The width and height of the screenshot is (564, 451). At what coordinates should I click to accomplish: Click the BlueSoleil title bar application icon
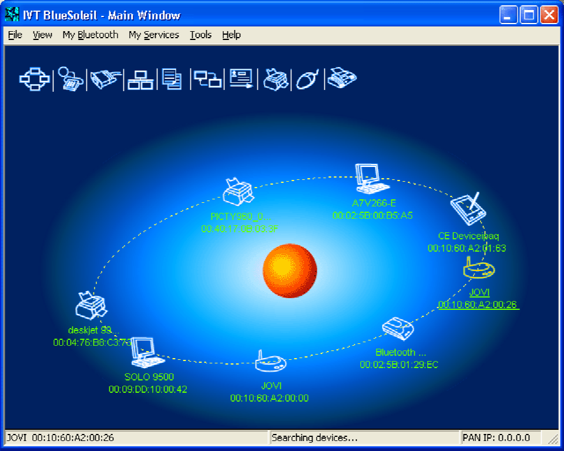(x=12, y=15)
